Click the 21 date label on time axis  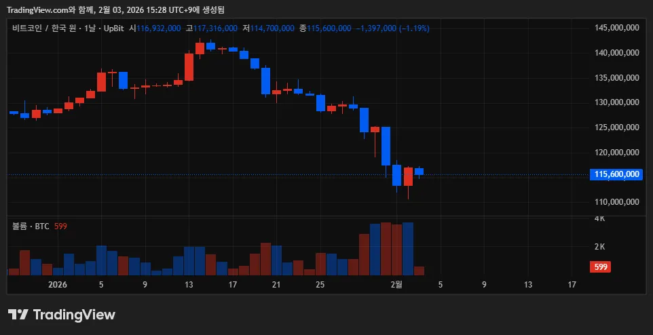coord(276,285)
